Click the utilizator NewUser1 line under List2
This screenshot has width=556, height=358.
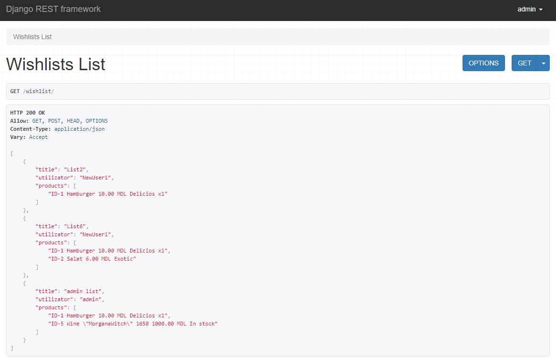pyautogui.click(x=74, y=178)
